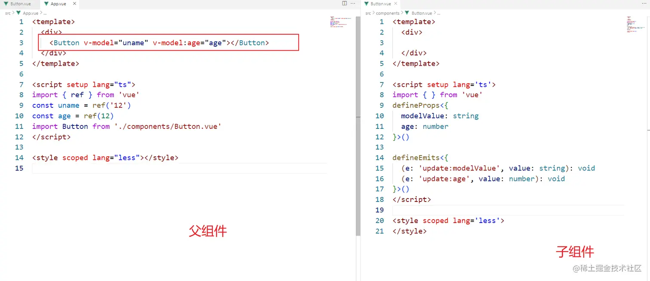This screenshot has width=650, height=281.
Task: Click "import { ref } from 'vue'" line
Action: pyautogui.click(x=86, y=95)
